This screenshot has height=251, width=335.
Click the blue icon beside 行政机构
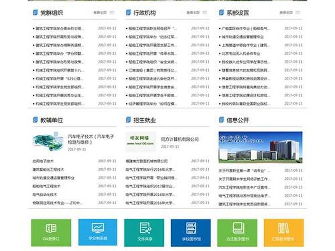128,13
